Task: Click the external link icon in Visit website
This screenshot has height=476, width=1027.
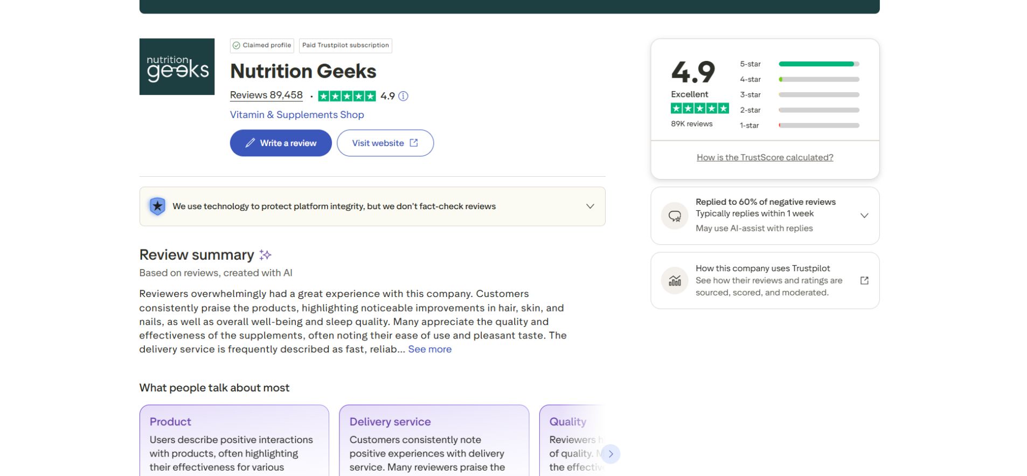Action: tap(414, 143)
